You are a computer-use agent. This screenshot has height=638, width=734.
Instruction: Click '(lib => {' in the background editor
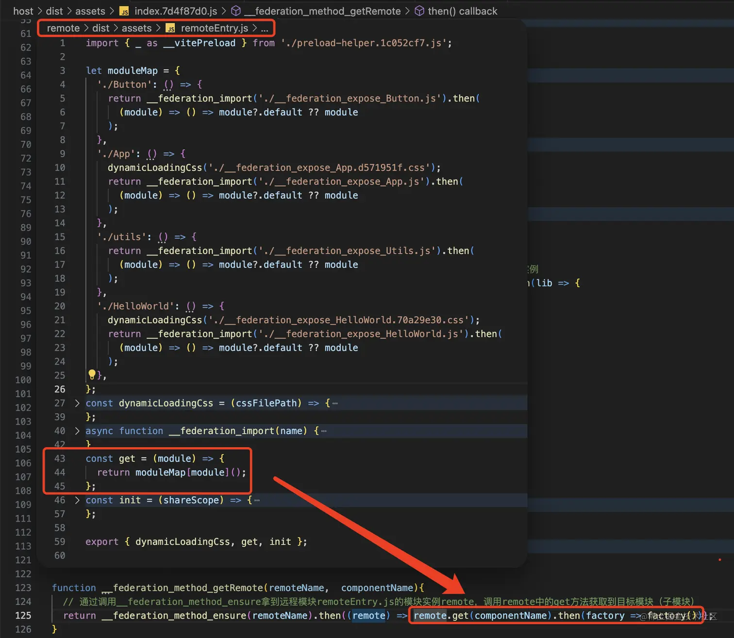(x=555, y=283)
